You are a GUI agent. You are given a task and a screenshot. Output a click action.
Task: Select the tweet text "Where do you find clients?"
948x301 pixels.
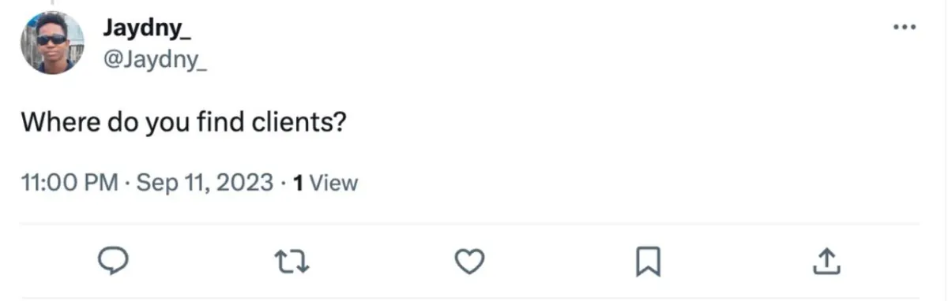coord(182,124)
